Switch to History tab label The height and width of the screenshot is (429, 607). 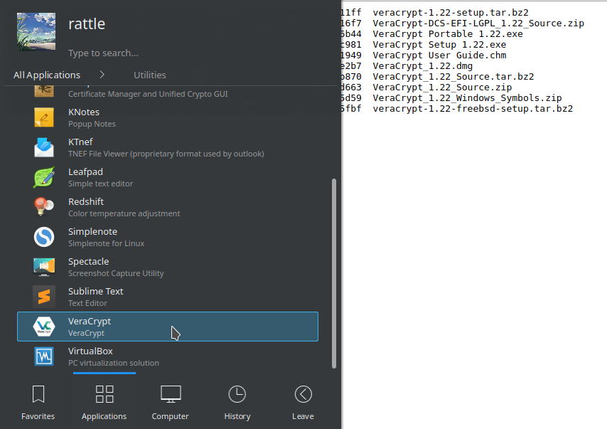pyautogui.click(x=237, y=416)
